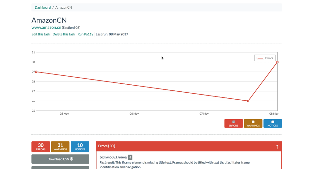Jump to the 31 Warnings count badge
This screenshot has width=312, height=169.
pyautogui.click(x=60, y=147)
